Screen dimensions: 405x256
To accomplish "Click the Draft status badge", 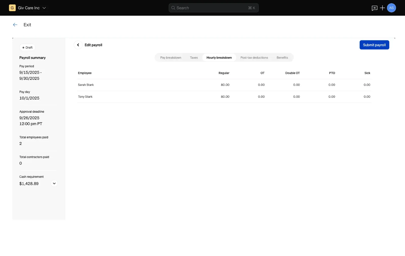I will coord(27,47).
